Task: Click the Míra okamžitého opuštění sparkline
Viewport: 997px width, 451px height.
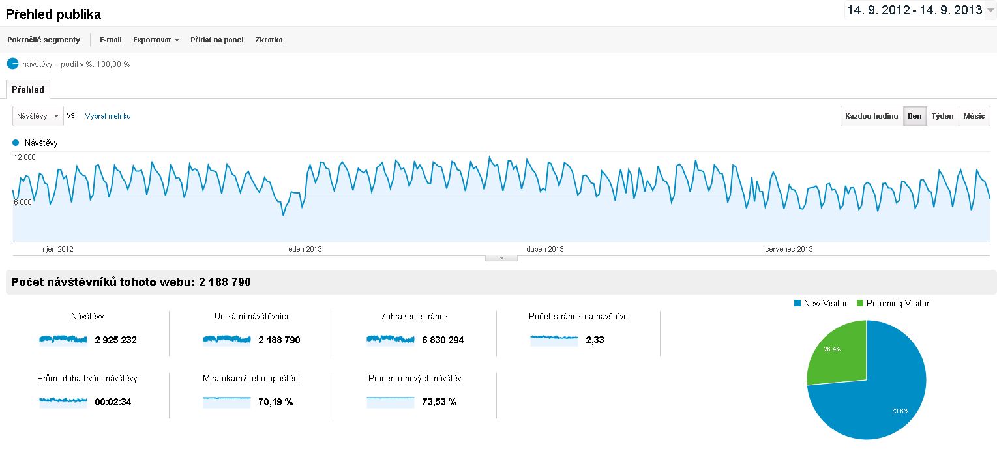Action: [x=227, y=401]
